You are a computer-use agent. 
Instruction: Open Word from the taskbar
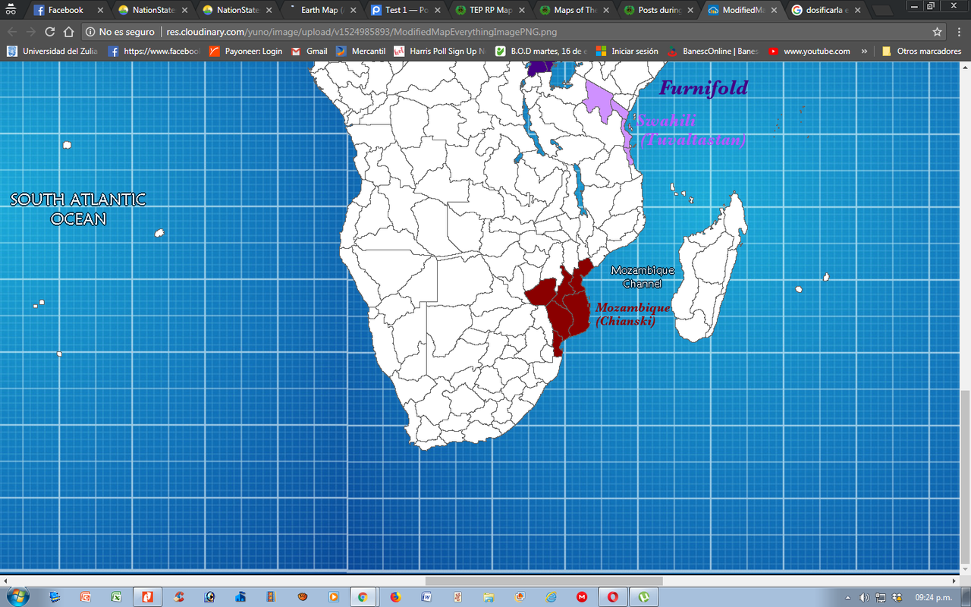pos(426,596)
